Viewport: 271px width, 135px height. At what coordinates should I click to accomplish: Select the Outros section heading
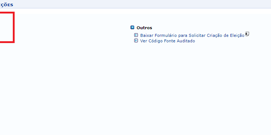pos(144,28)
